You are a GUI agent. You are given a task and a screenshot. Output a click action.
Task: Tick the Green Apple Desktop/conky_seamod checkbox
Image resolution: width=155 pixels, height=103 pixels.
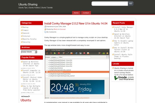(x=47, y=76)
